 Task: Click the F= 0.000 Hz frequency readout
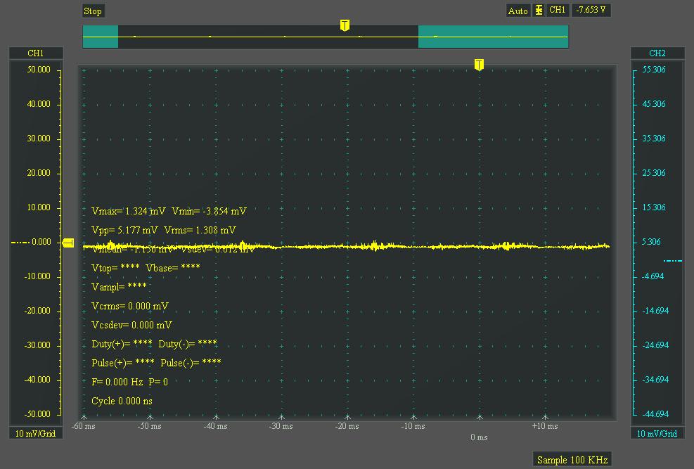117,382
